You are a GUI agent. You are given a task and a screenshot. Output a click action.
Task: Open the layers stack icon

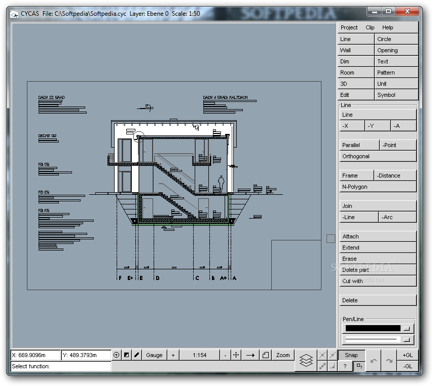pyautogui.click(x=306, y=360)
